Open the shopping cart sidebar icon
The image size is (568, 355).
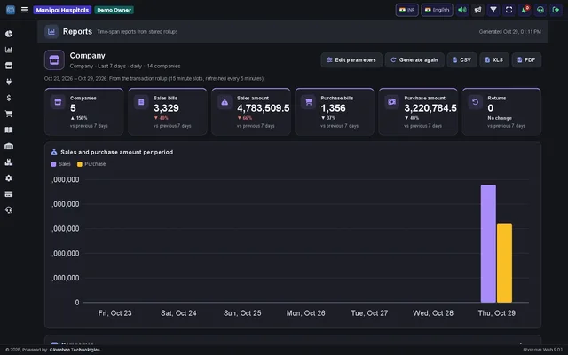tap(9, 114)
